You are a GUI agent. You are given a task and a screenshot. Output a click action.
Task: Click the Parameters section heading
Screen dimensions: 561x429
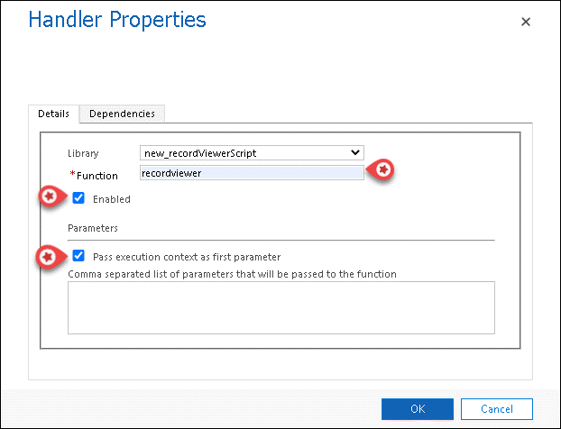pyautogui.click(x=93, y=229)
